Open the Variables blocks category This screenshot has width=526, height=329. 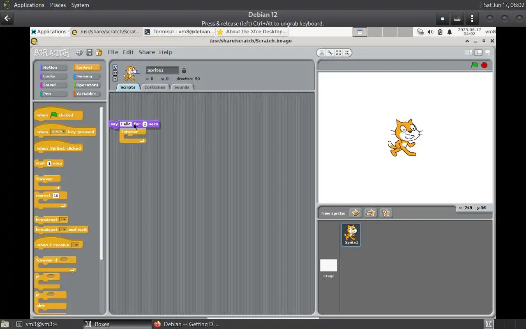87,94
